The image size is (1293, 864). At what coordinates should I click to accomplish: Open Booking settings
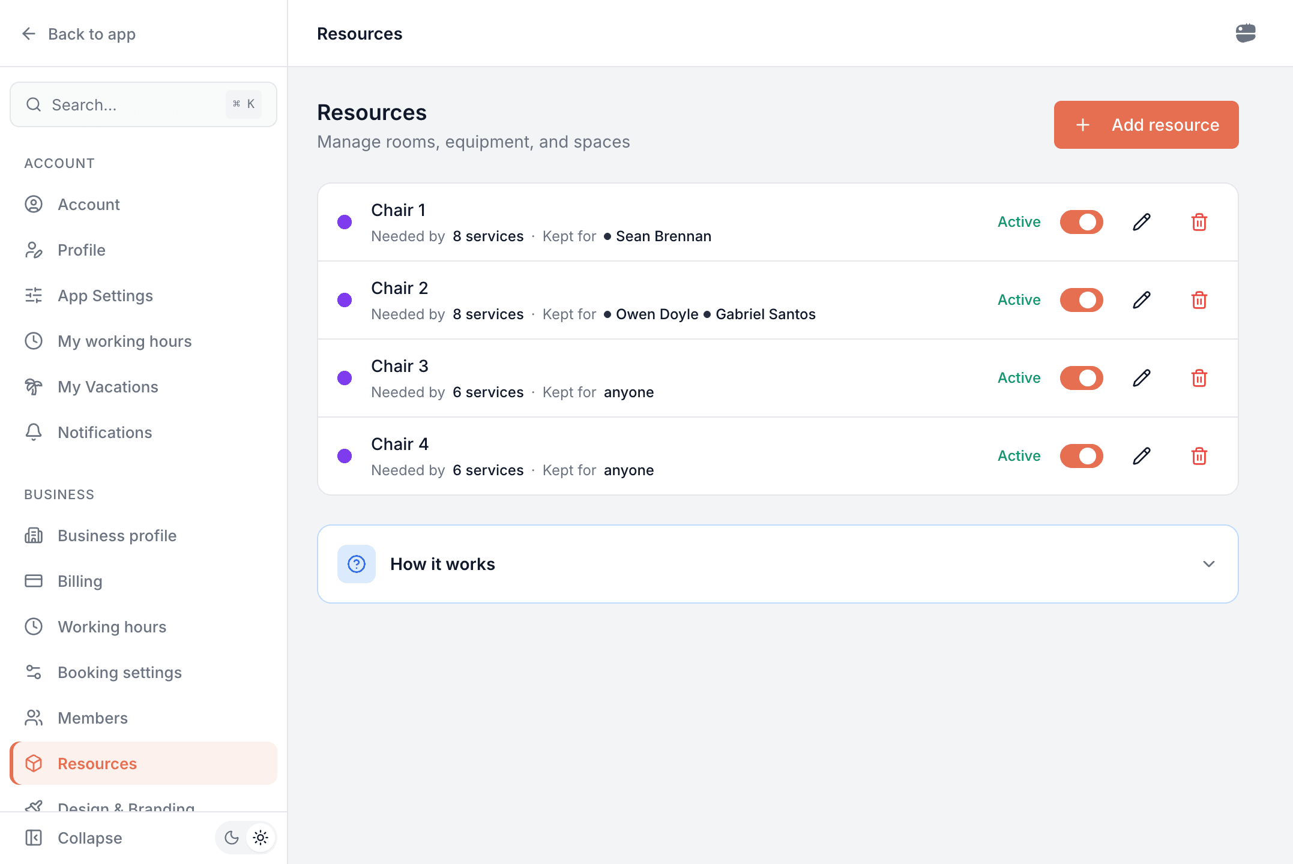(143, 673)
